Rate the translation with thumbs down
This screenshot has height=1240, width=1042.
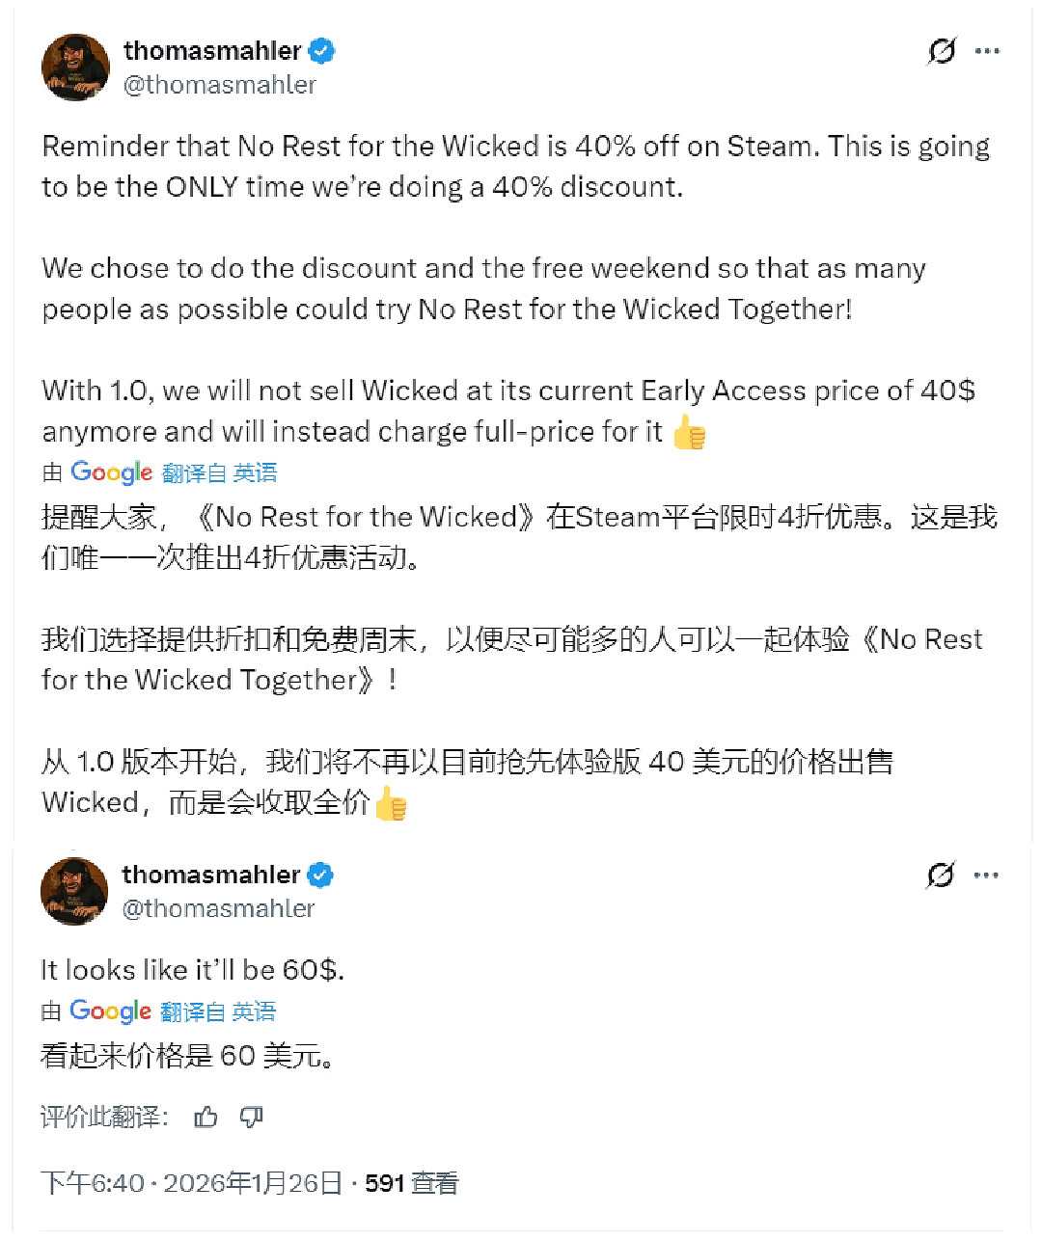pos(252,1117)
